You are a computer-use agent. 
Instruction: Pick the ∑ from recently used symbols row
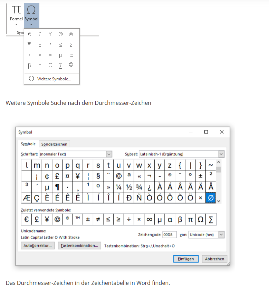(211, 219)
